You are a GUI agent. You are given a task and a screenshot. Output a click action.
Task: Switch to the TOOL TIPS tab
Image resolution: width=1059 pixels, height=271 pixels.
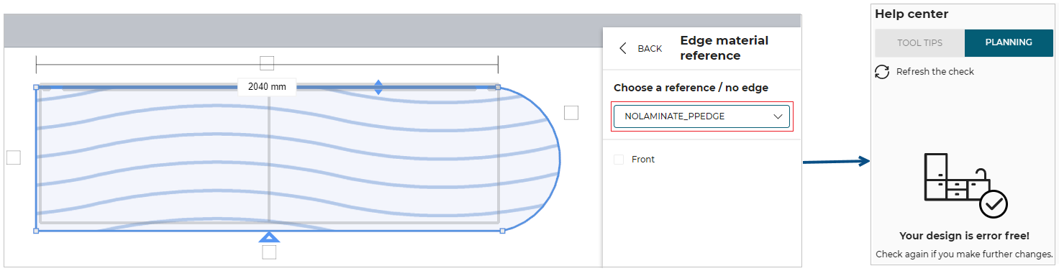coord(919,43)
